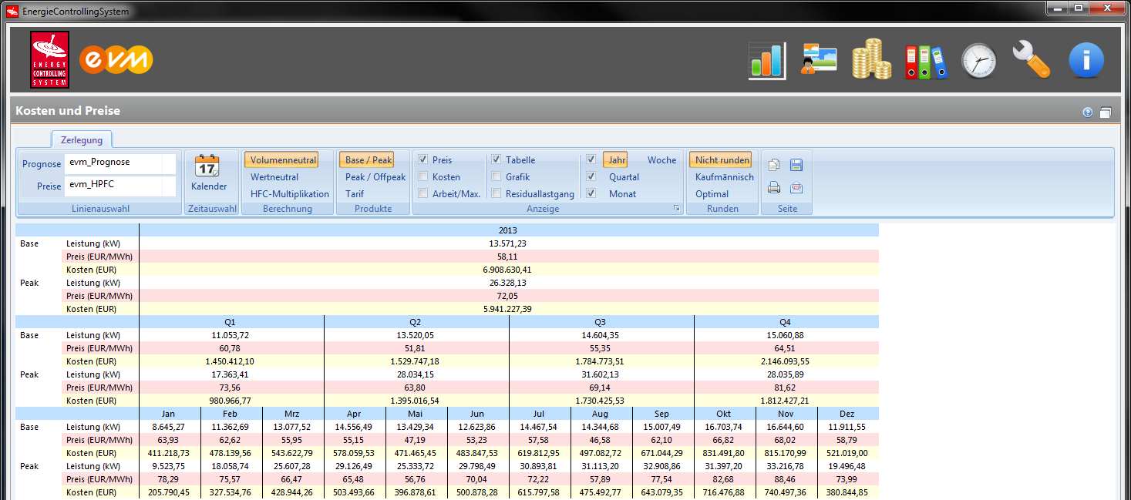The image size is (1131, 500).
Task: Open the clock module icon
Action: [978, 61]
